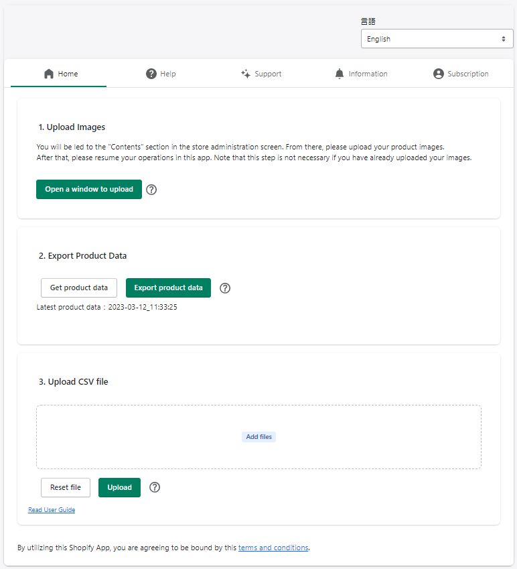Switch to the Help tab
The image size is (517, 569).
[161, 74]
